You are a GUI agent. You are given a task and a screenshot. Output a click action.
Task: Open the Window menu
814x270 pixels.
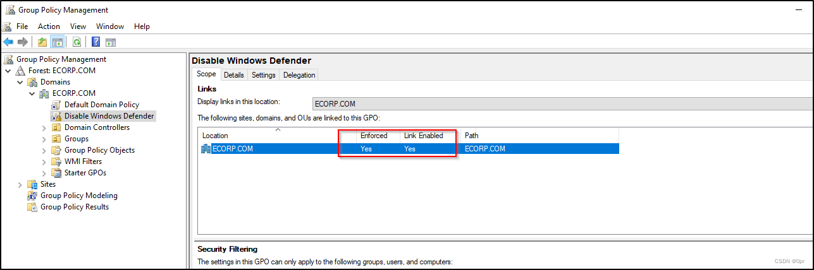110,26
